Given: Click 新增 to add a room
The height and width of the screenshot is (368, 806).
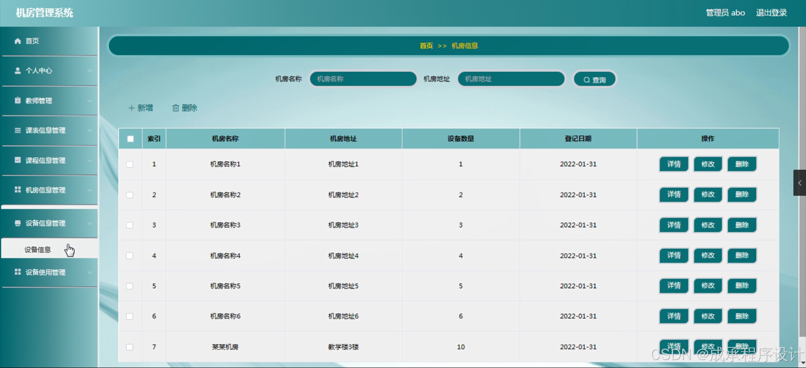Looking at the screenshot, I should 141,108.
